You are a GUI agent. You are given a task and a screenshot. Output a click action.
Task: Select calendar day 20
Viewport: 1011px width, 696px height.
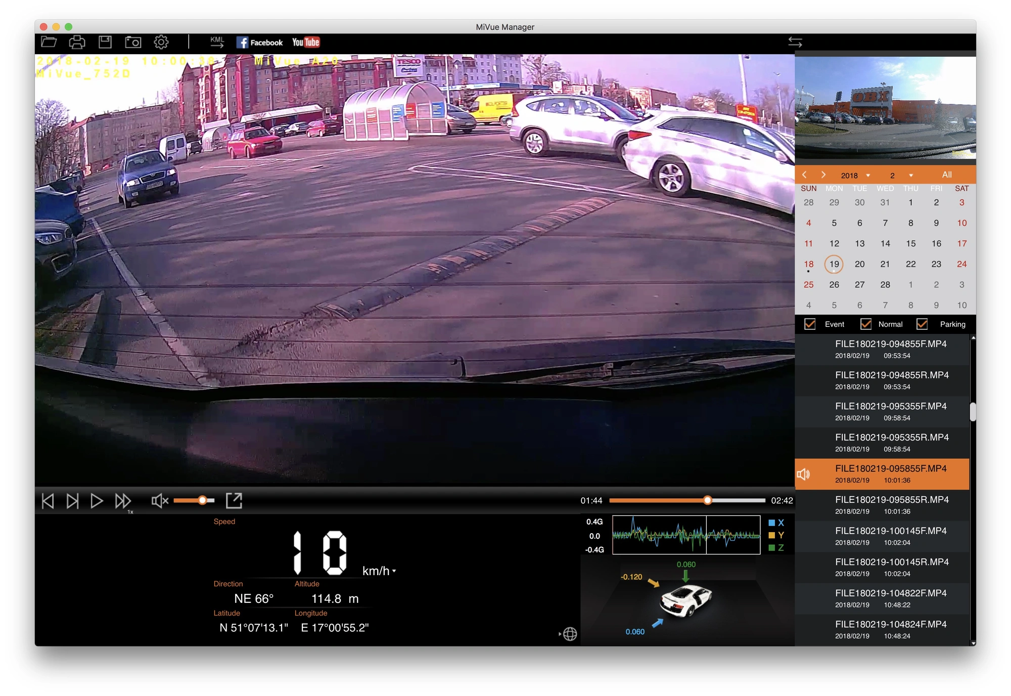tap(859, 264)
